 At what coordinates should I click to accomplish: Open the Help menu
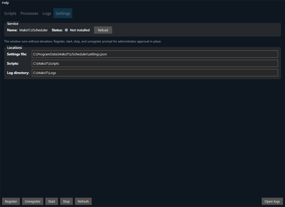coord(5,3)
